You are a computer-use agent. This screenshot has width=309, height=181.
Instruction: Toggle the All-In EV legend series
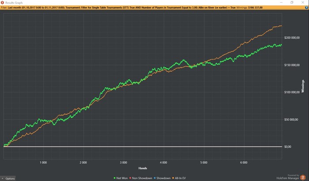coord(179,178)
